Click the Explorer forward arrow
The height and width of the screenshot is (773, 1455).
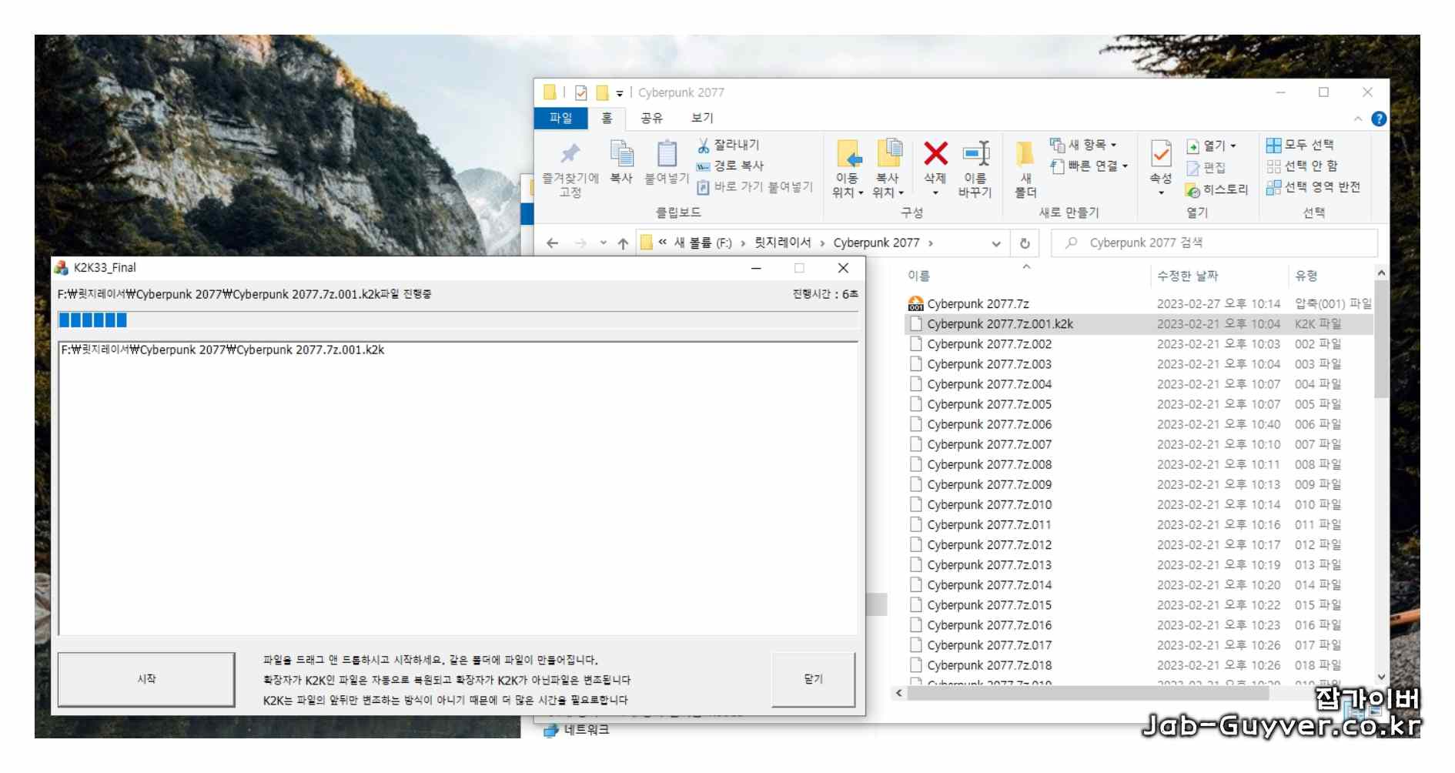580,243
